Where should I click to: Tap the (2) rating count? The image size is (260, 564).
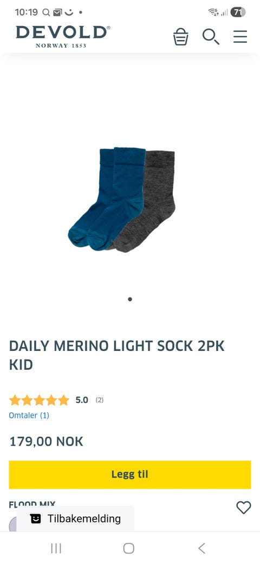point(100,400)
